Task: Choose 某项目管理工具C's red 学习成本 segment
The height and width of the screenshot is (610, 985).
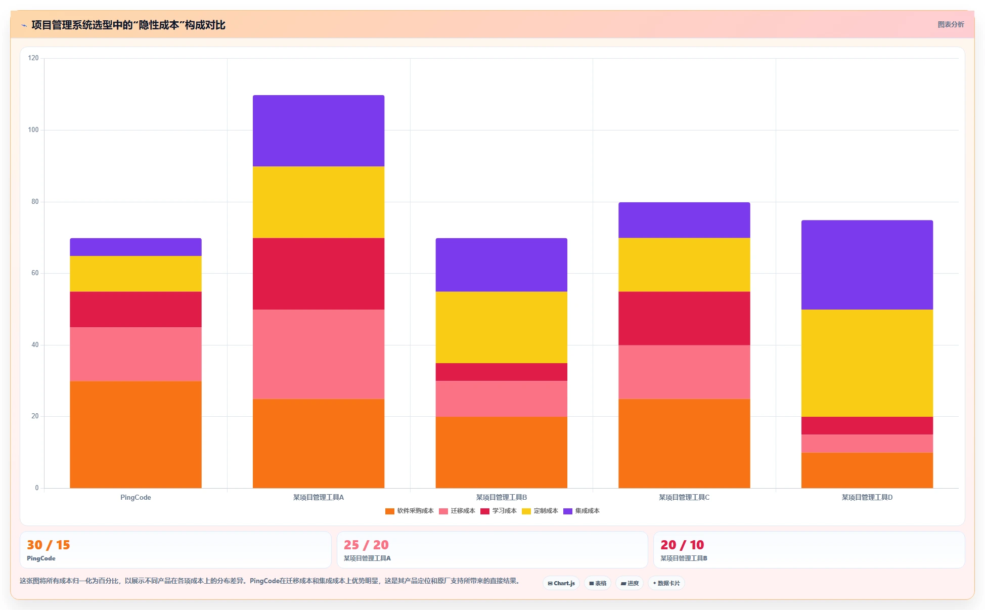Action: [684, 319]
